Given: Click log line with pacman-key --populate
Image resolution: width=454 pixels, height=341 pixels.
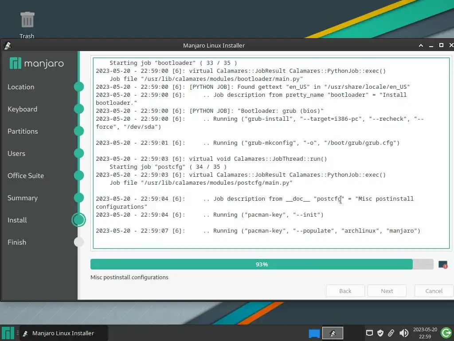Looking at the screenshot, I should pyautogui.click(x=258, y=231).
